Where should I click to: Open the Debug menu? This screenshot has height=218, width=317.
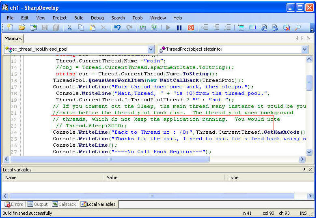pyautogui.click(x=97, y=18)
